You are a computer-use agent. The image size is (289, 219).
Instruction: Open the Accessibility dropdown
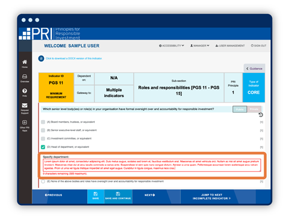point(172,46)
